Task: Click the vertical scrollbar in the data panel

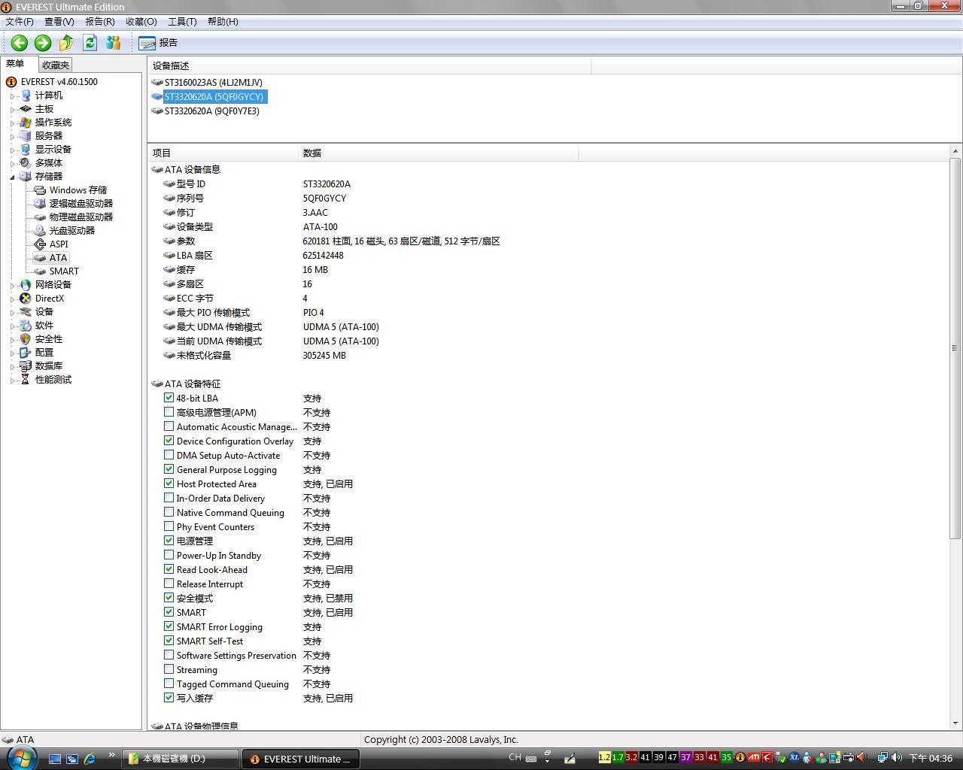Action: point(955,346)
